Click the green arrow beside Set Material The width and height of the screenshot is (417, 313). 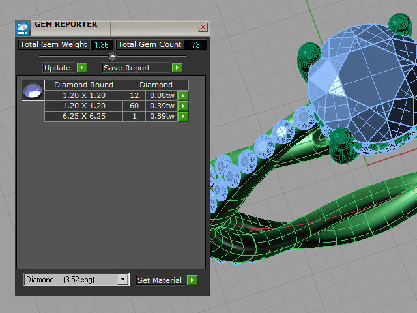point(192,280)
